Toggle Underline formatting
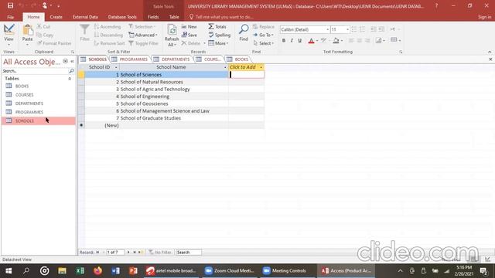This screenshot has width=495, height=278. click(x=300, y=40)
